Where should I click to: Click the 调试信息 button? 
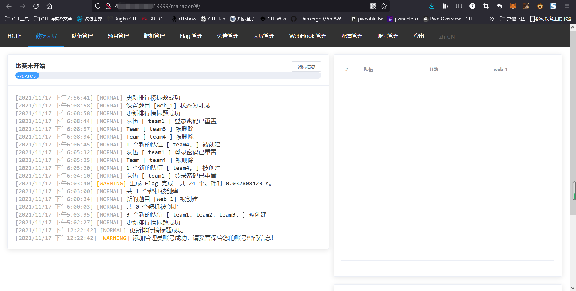pos(306,66)
